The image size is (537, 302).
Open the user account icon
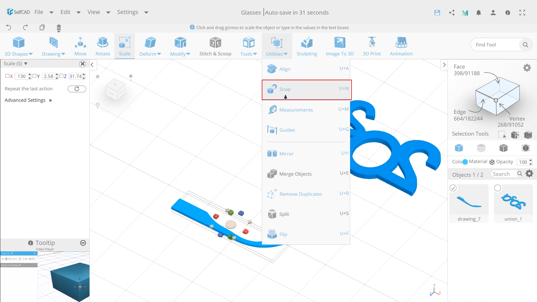(x=493, y=13)
